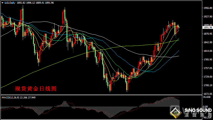Click the 1672.05 price axis label
The width and height of the screenshot is (213, 120).
click(x=207, y=94)
